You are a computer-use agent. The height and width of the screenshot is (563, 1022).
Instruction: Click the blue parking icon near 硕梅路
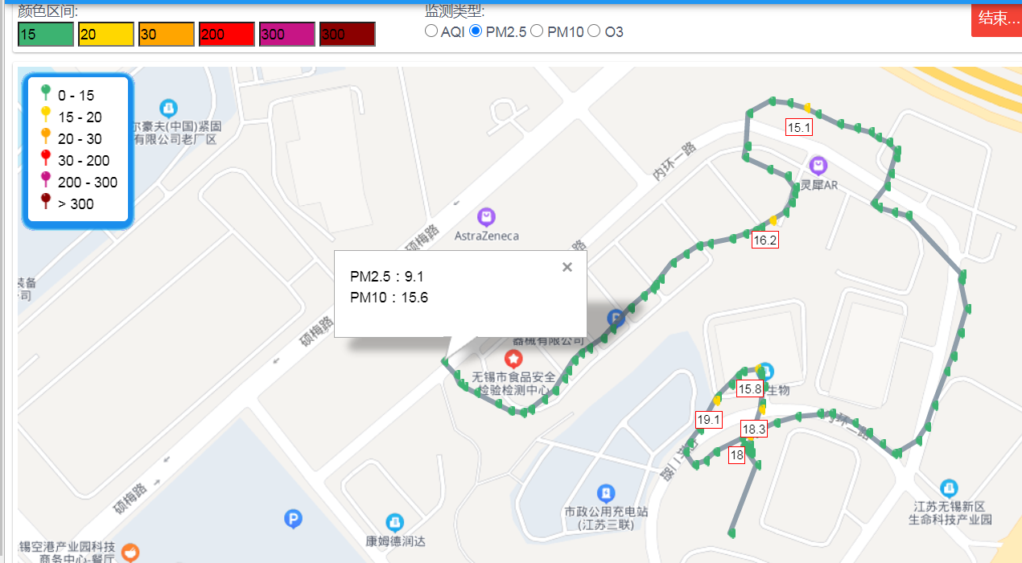pos(294,520)
